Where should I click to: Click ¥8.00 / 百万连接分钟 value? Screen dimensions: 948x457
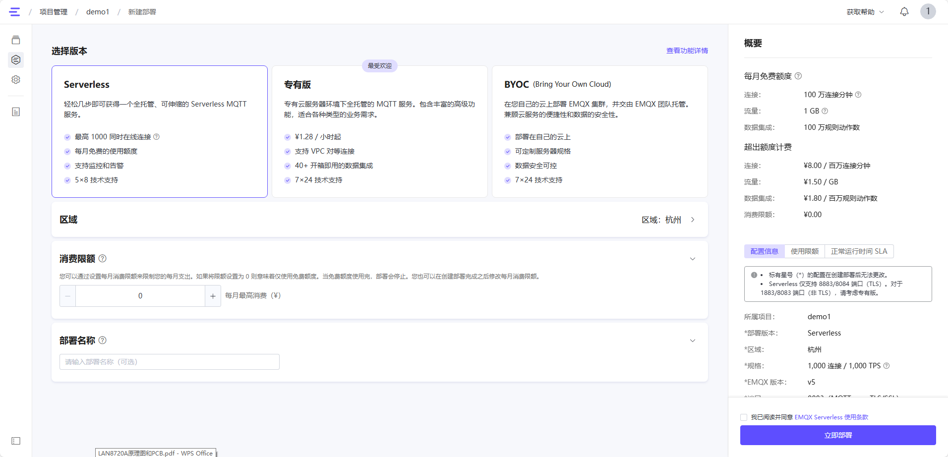[837, 166]
